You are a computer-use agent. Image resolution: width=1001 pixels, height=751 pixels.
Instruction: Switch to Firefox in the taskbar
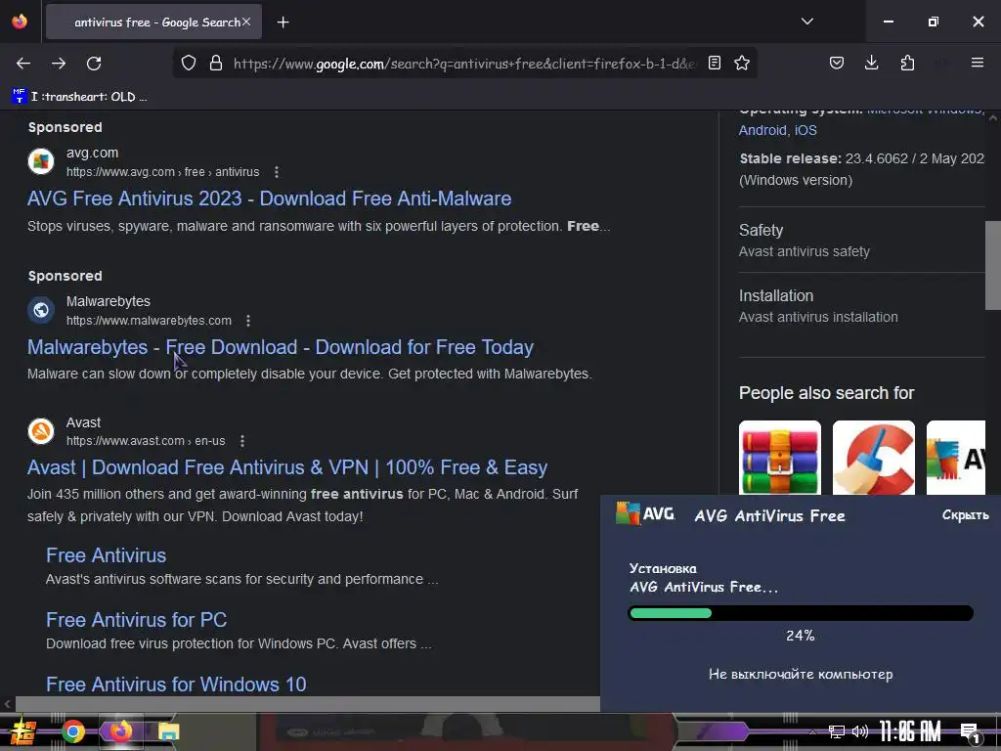pos(120,731)
